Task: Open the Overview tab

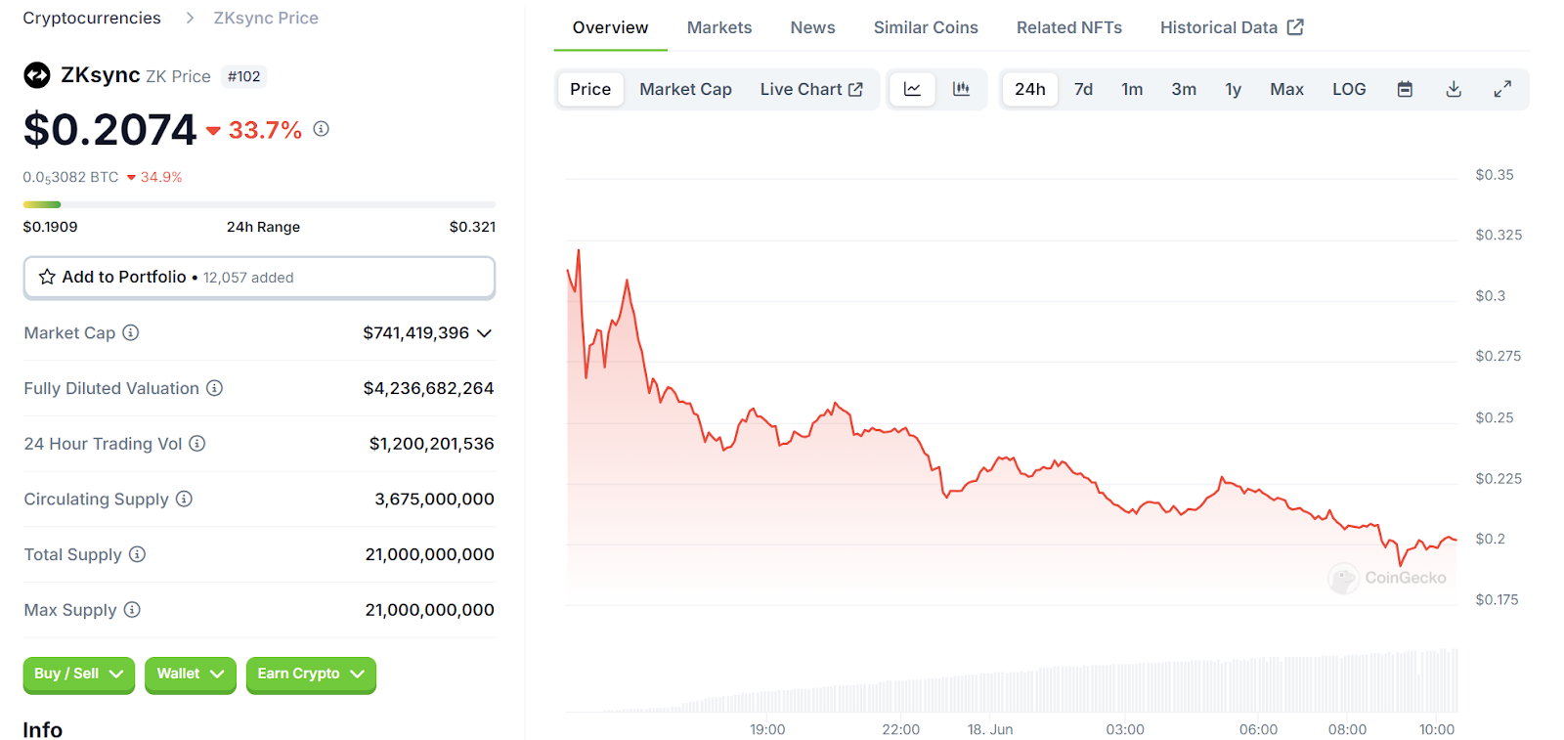Action: coord(610,27)
